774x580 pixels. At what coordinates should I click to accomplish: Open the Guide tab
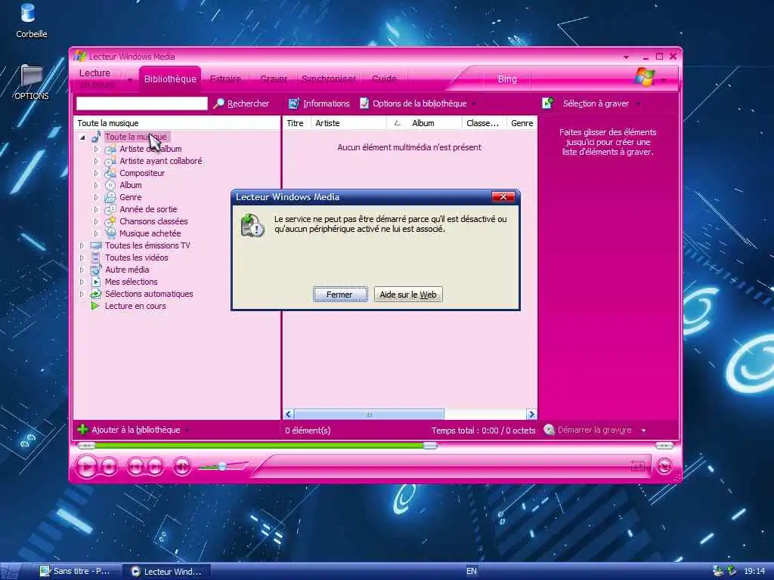(385, 79)
